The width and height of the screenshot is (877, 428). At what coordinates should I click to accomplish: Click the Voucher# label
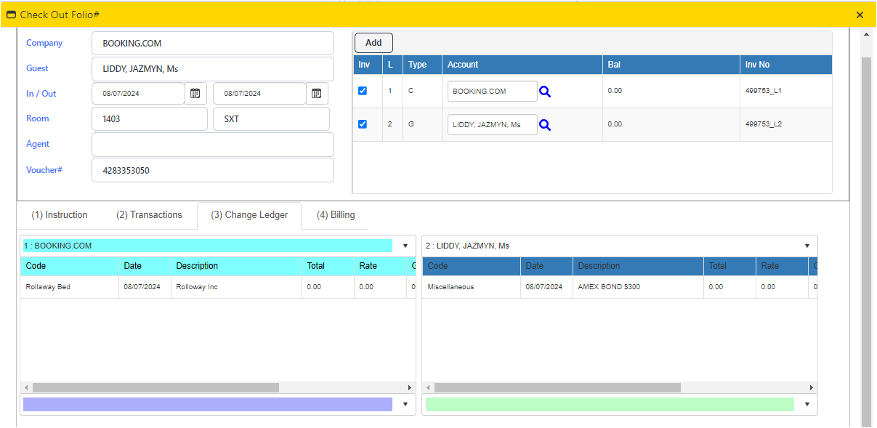[x=44, y=169]
